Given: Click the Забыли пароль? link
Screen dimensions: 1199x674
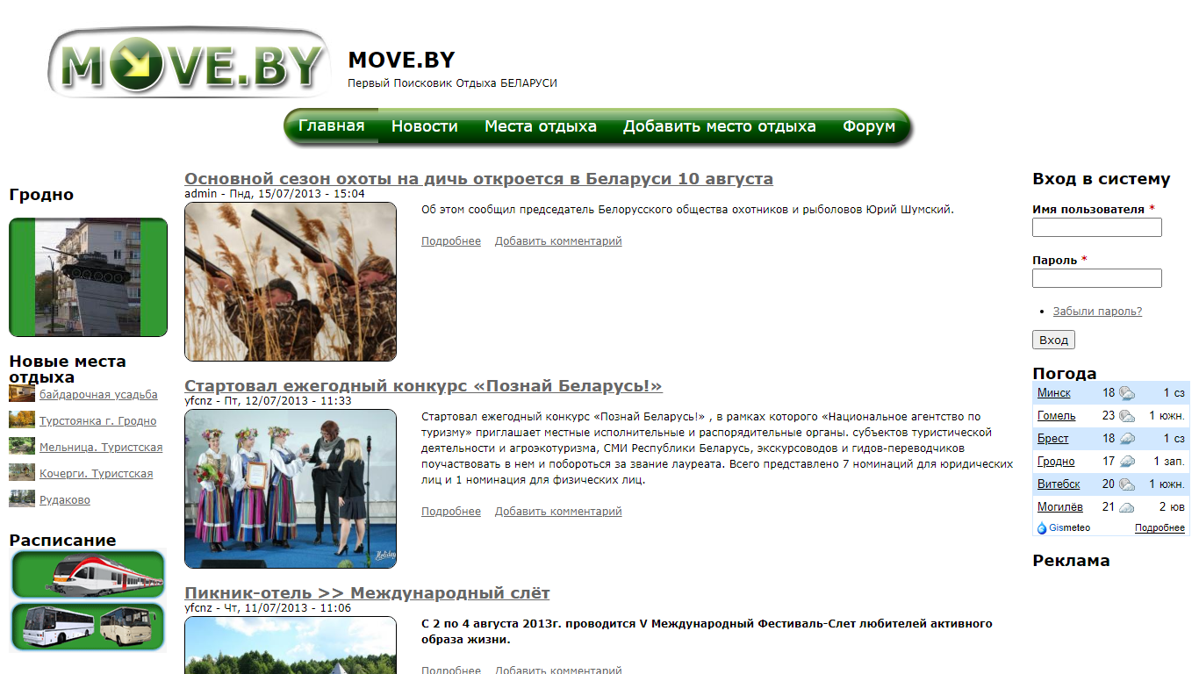Looking at the screenshot, I should [1097, 312].
